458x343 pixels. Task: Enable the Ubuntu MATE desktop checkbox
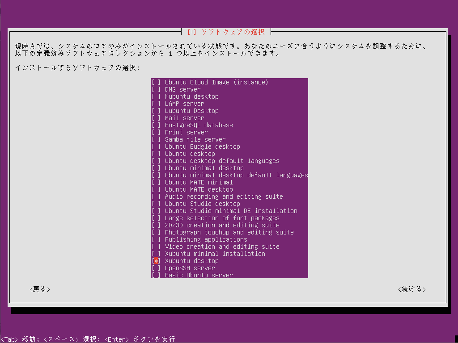pyautogui.click(x=156, y=189)
